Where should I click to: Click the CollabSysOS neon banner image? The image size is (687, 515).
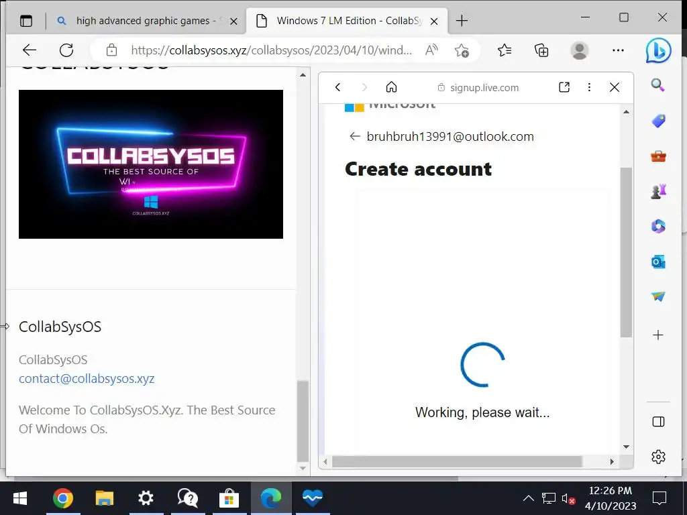point(151,164)
